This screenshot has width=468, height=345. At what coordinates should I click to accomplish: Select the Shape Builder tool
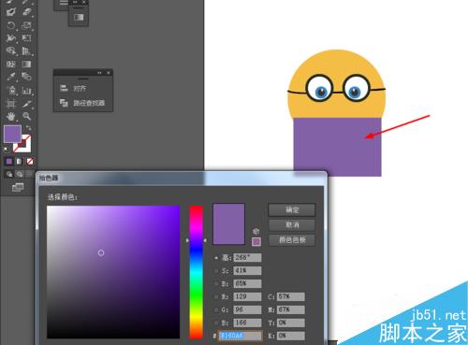[11, 50]
